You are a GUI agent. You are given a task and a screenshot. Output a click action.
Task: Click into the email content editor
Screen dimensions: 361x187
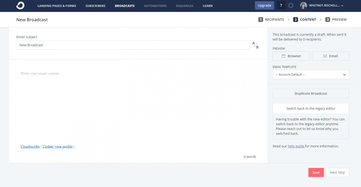coord(138,104)
